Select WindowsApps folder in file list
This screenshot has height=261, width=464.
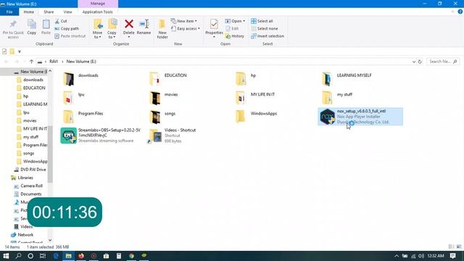(256, 117)
